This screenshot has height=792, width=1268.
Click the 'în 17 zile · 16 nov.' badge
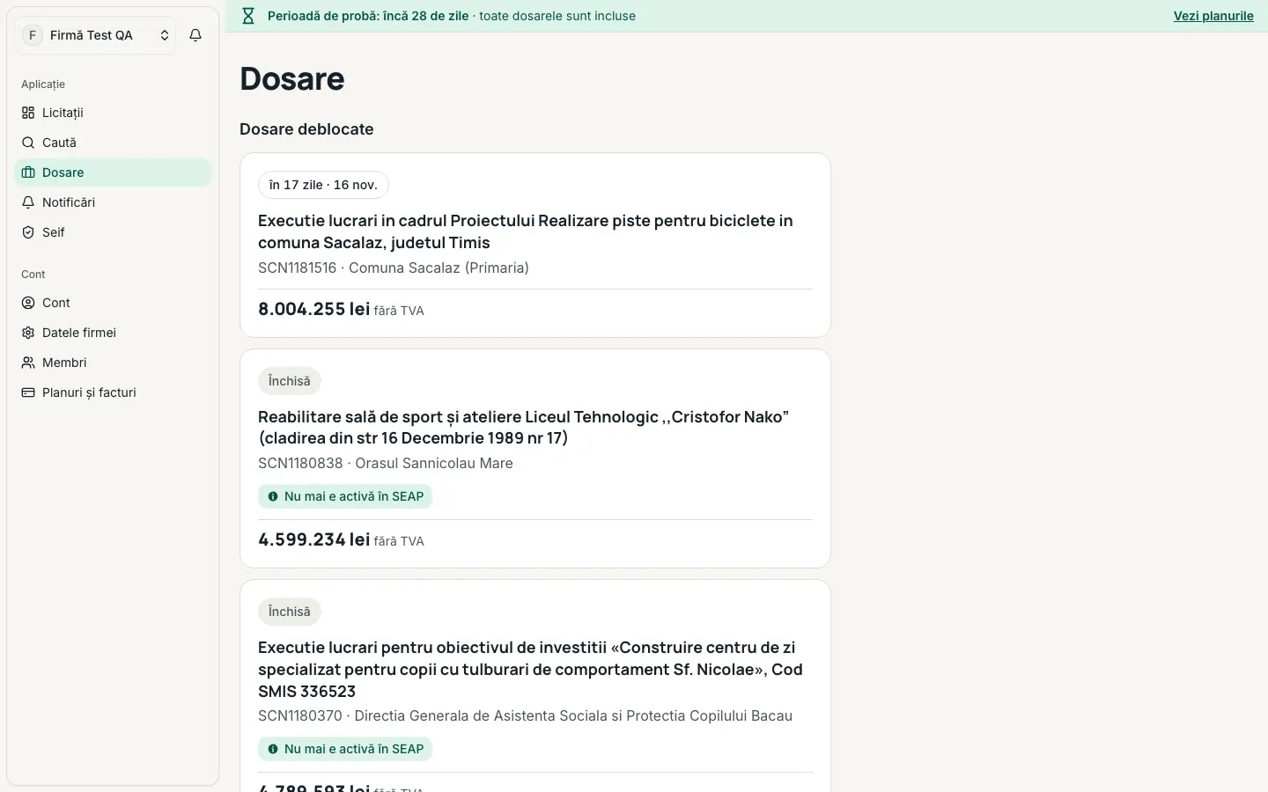click(x=323, y=185)
